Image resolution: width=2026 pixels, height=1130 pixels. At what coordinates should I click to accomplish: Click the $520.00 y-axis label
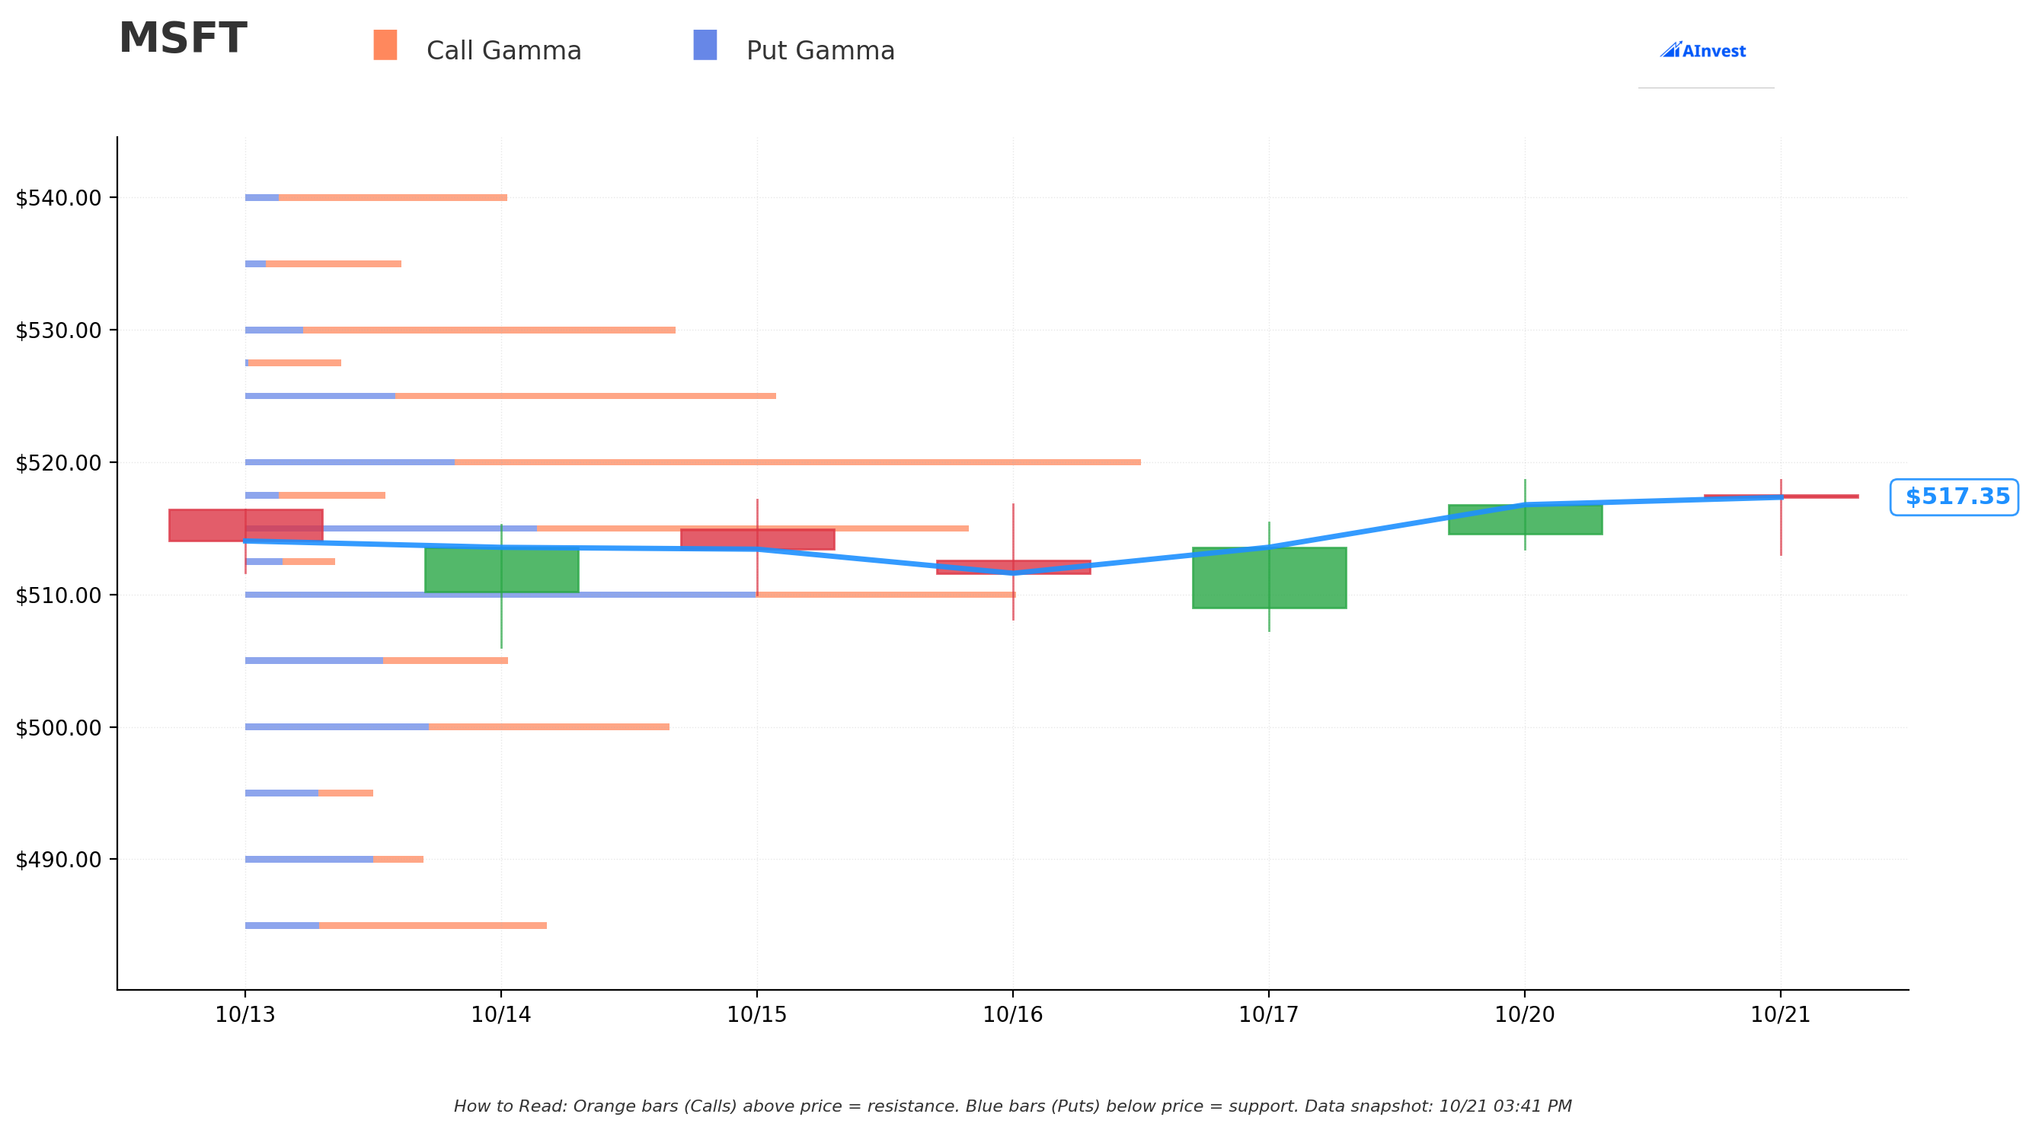(58, 463)
